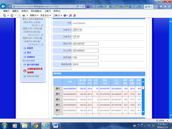Open the 收費年份 dropdown showing 2014
Image resolution: width=172 pixels, height=129 pixels.
click(x=77, y=30)
